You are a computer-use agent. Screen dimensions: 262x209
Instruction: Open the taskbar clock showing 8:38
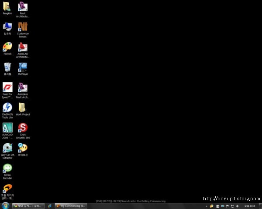pos(250,206)
